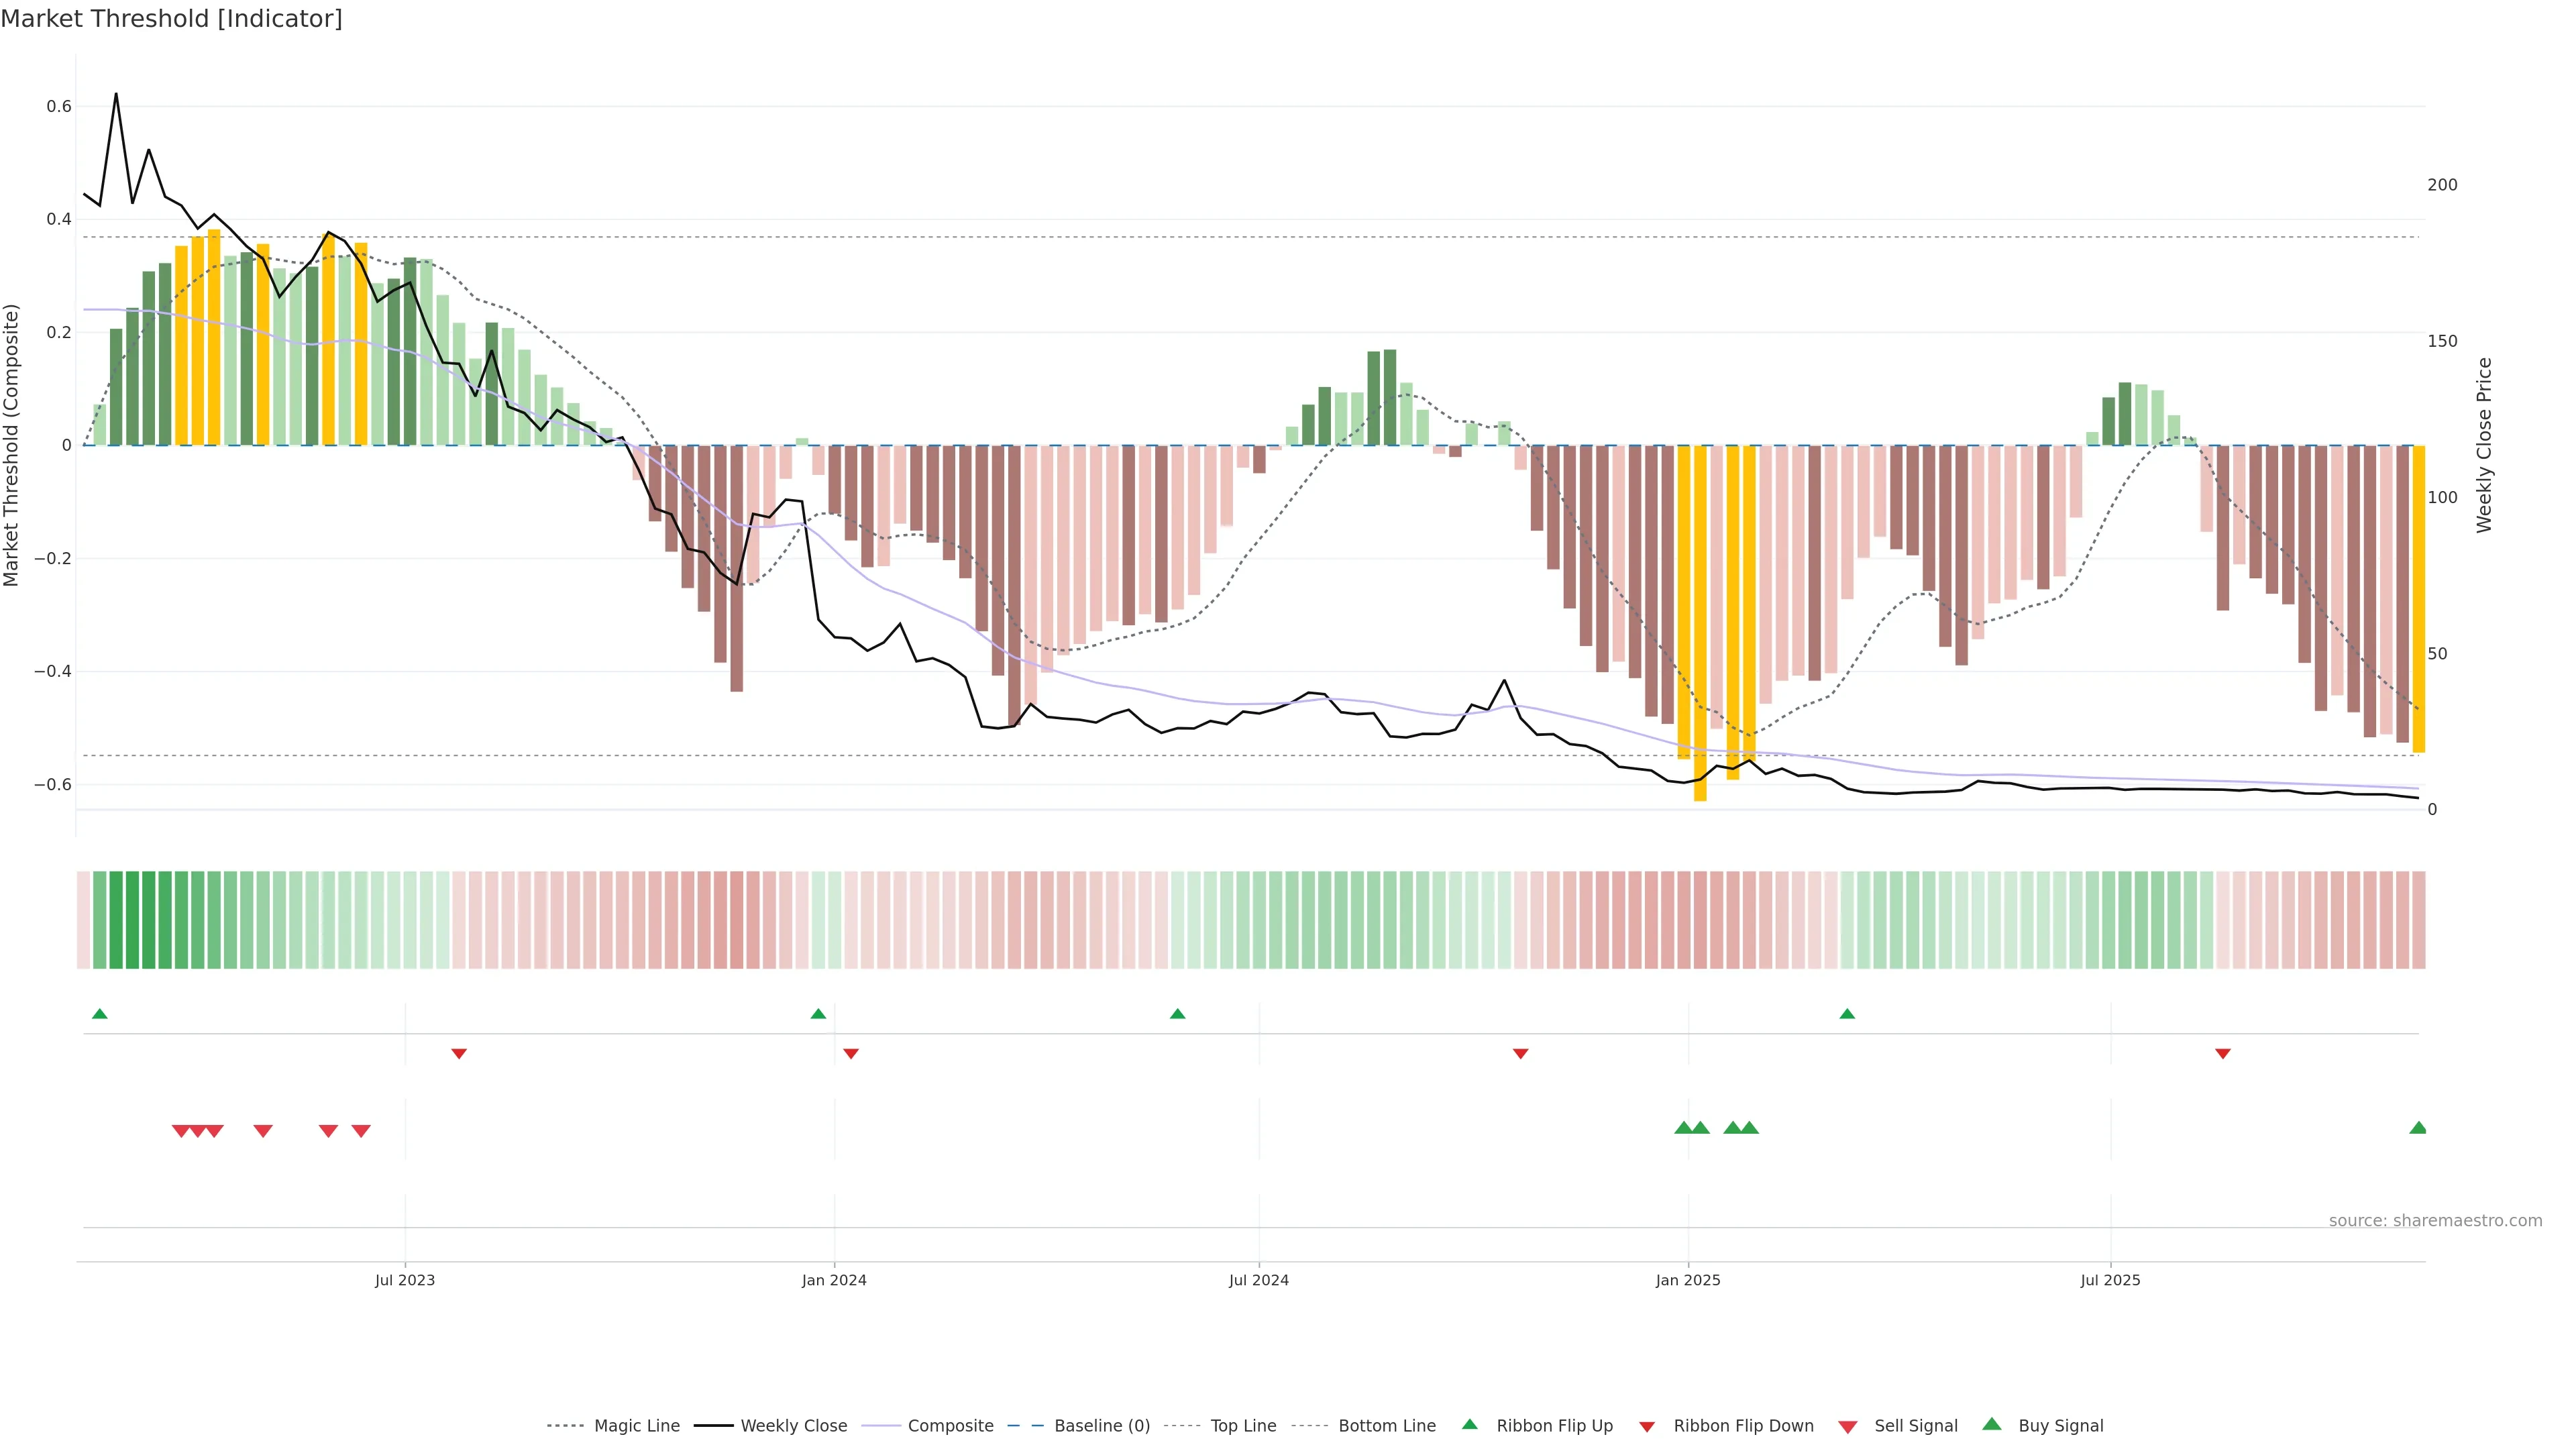Click the Ribbon Flip Up marker in early 2025
Image resolution: width=2576 pixels, height=1449 pixels.
point(1847,1014)
